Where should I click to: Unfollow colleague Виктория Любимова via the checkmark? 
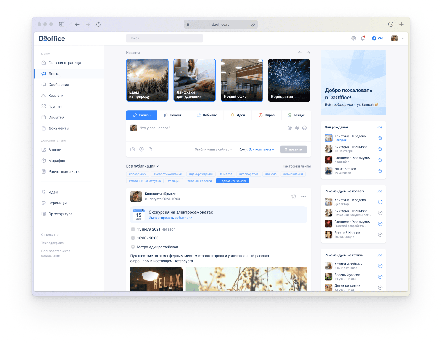[380, 213]
